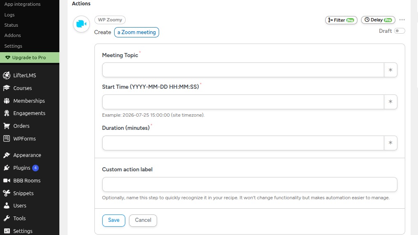Click the Start Time token asterisk button
Viewport: 418px width, 235px height.
coord(390,102)
